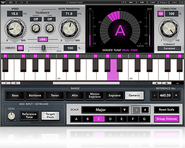Increase reference Hz with plus

176,95
